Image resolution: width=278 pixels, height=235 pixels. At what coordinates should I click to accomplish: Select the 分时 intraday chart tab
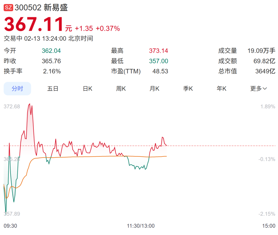point(17,89)
